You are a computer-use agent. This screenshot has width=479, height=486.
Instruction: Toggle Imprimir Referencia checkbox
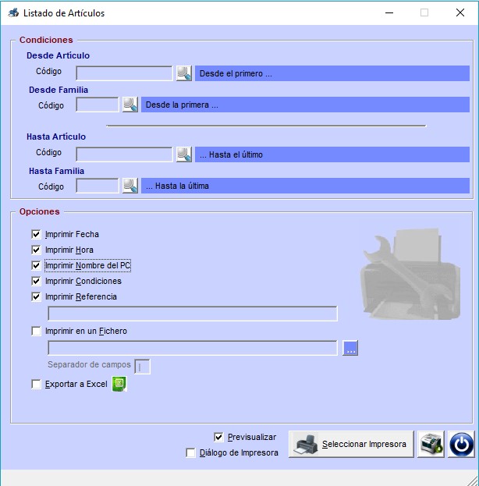[36, 297]
